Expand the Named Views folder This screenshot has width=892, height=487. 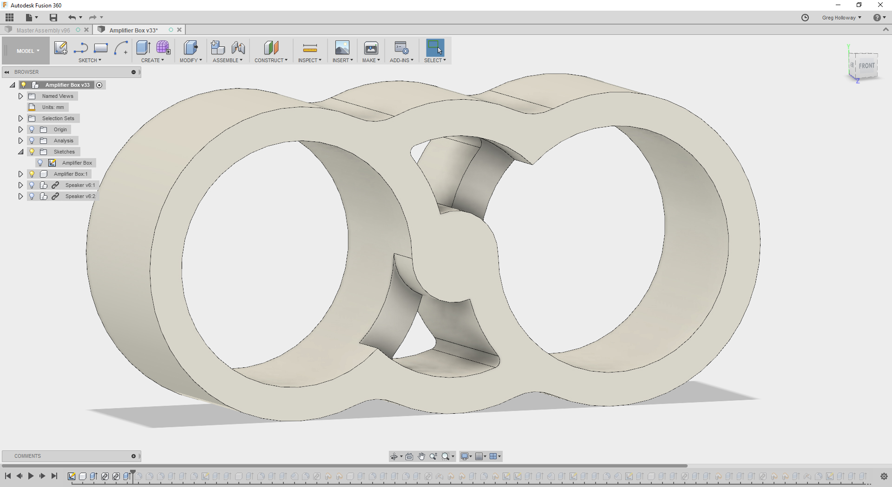tap(20, 96)
